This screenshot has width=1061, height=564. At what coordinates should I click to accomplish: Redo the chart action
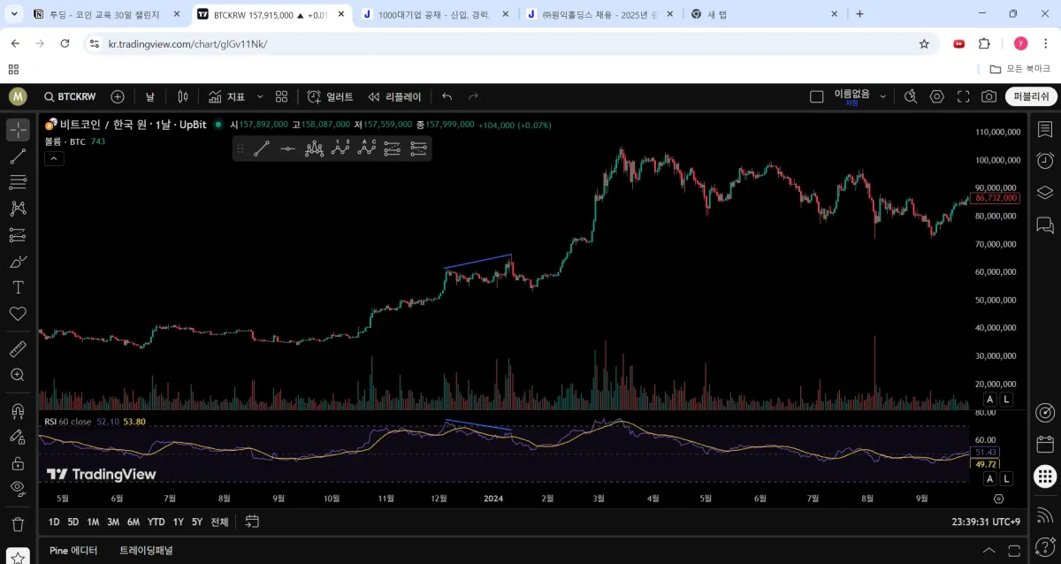(x=473, y=97)
